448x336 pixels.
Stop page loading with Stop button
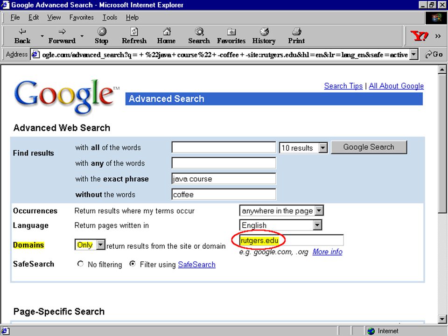click(x=101, y=36)
